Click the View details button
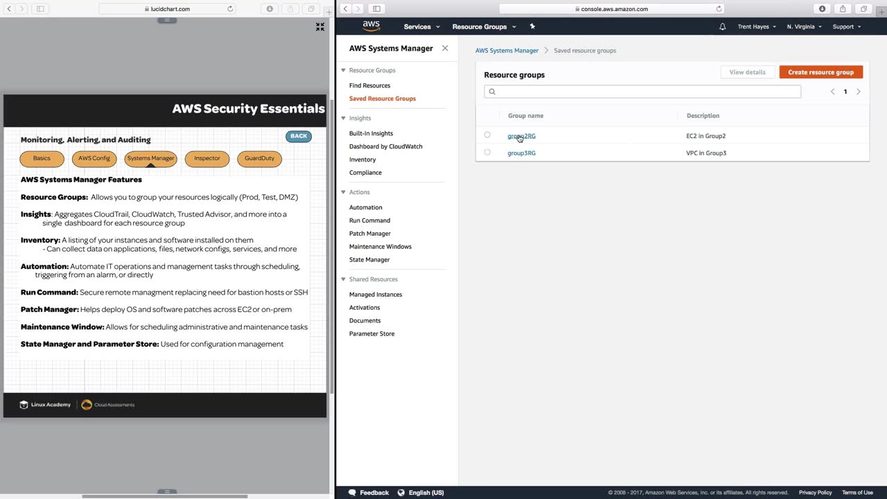This screenshot has width=887, height=499. (747, 72)
